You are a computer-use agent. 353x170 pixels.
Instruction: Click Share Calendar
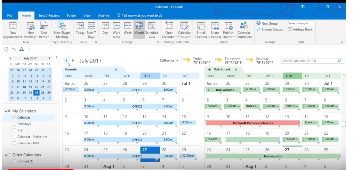(x=215, y=30)
